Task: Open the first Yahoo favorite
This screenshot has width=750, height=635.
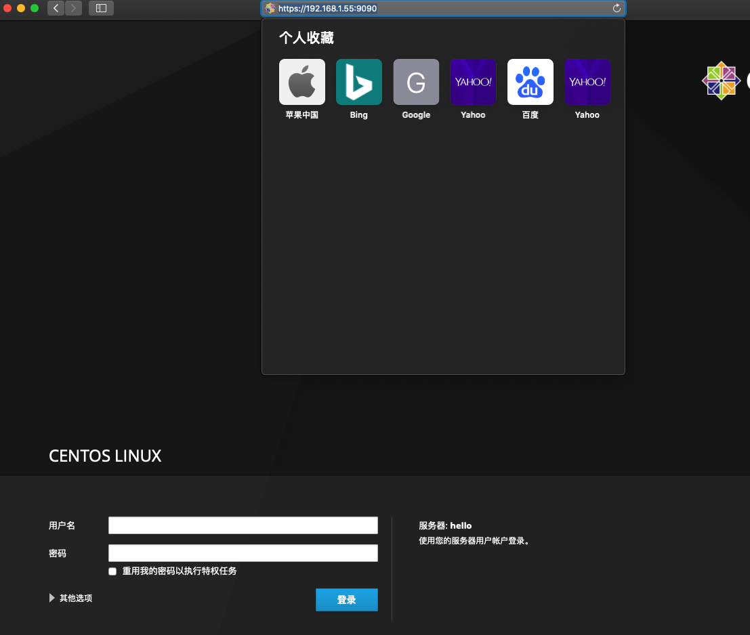Action: (x=472, y=81)
